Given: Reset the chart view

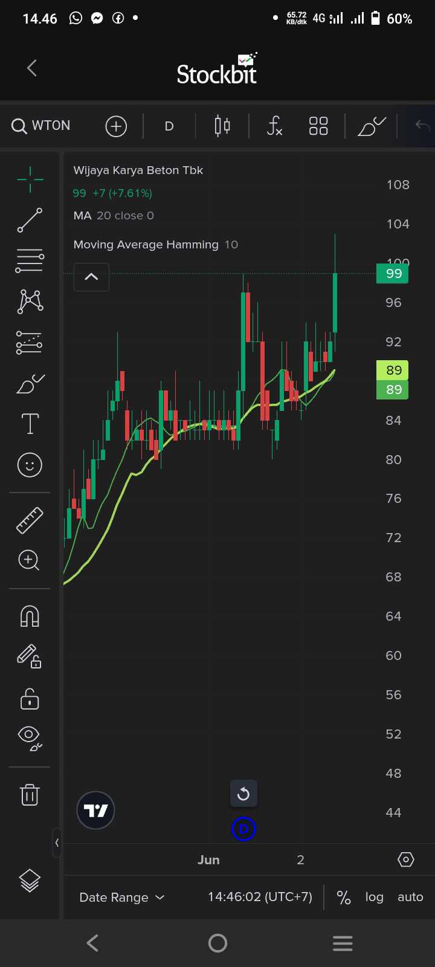Looking at the screenshot, I should [x=243, y=794].
